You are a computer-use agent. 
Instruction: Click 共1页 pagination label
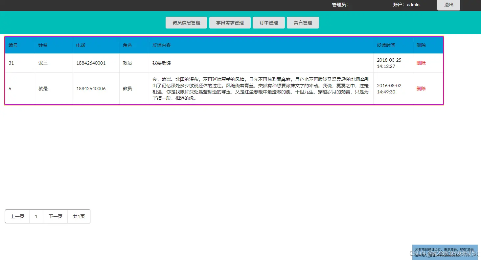click(x=79, y=216)
